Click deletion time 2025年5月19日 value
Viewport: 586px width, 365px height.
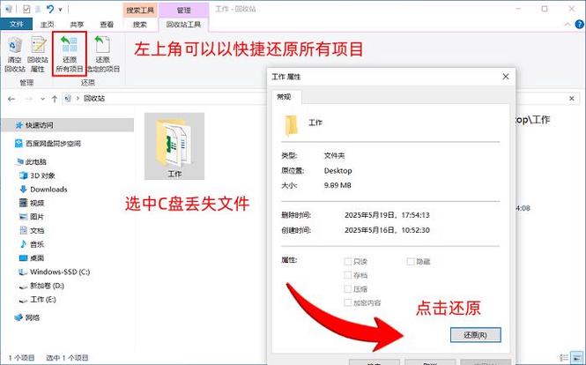coord(387,215)
